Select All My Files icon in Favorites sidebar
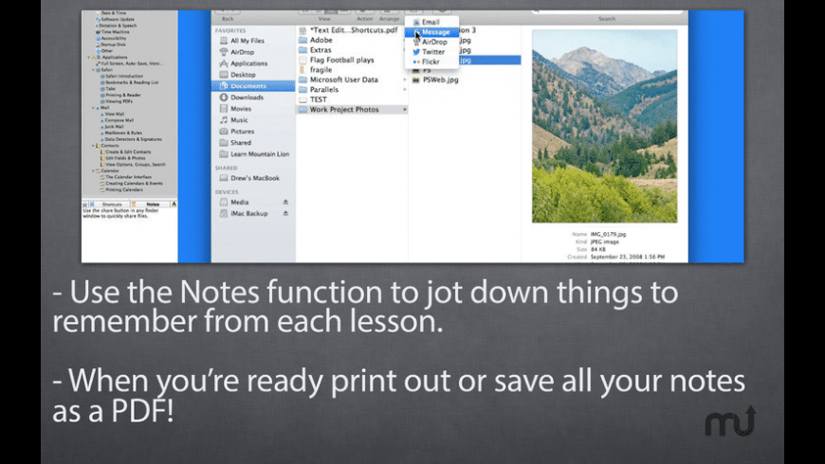This screenshot has width=825, height=464. click(x=224, y=41)
